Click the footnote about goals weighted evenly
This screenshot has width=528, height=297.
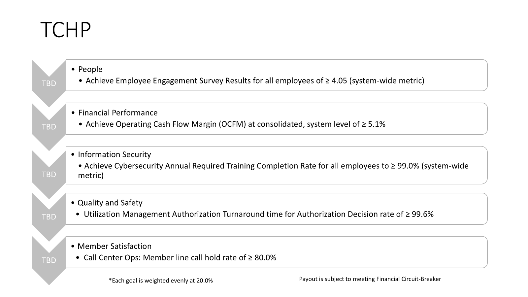tap(161, 280)
